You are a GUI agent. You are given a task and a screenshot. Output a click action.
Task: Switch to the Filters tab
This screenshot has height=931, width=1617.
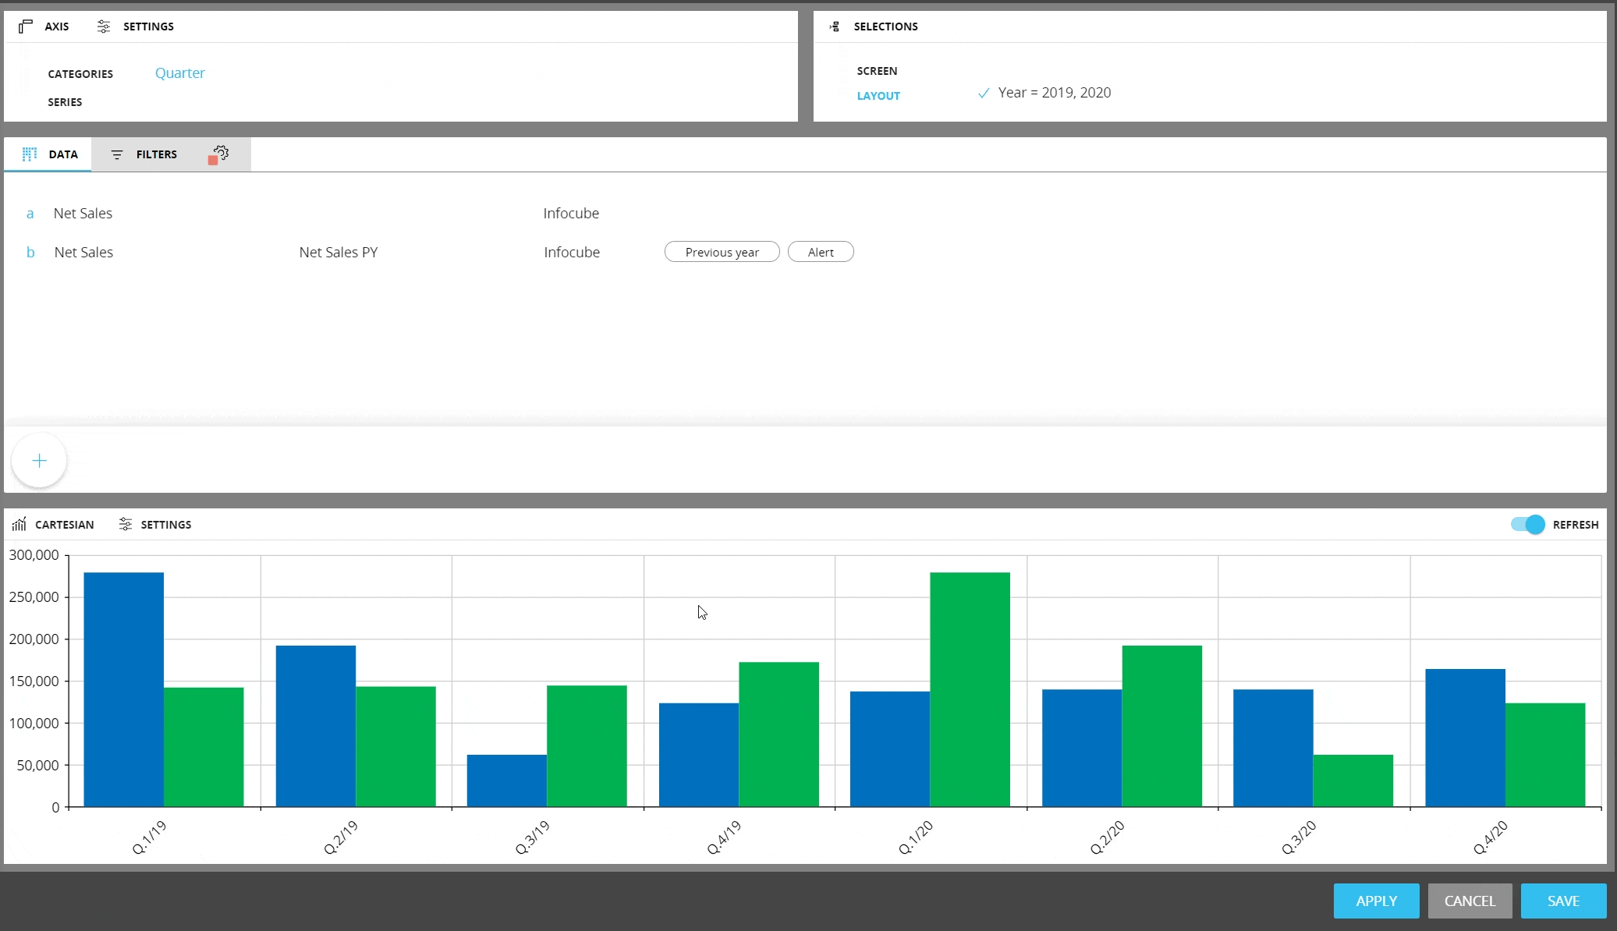pos(156,154)
